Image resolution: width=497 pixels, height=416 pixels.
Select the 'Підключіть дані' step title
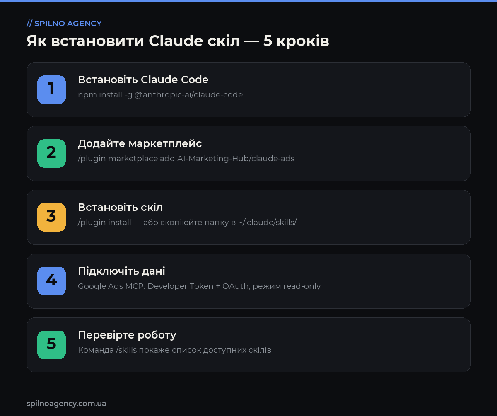coord(122,271)
